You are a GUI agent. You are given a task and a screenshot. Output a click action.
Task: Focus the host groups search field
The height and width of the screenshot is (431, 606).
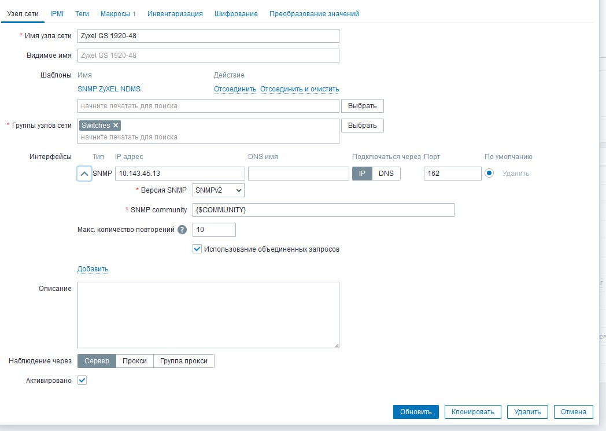click(208, 137)
